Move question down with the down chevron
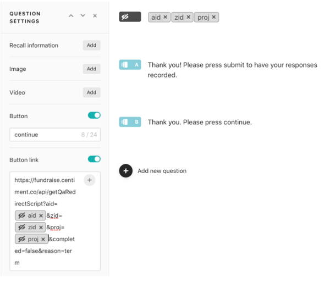 pos(83,16)
